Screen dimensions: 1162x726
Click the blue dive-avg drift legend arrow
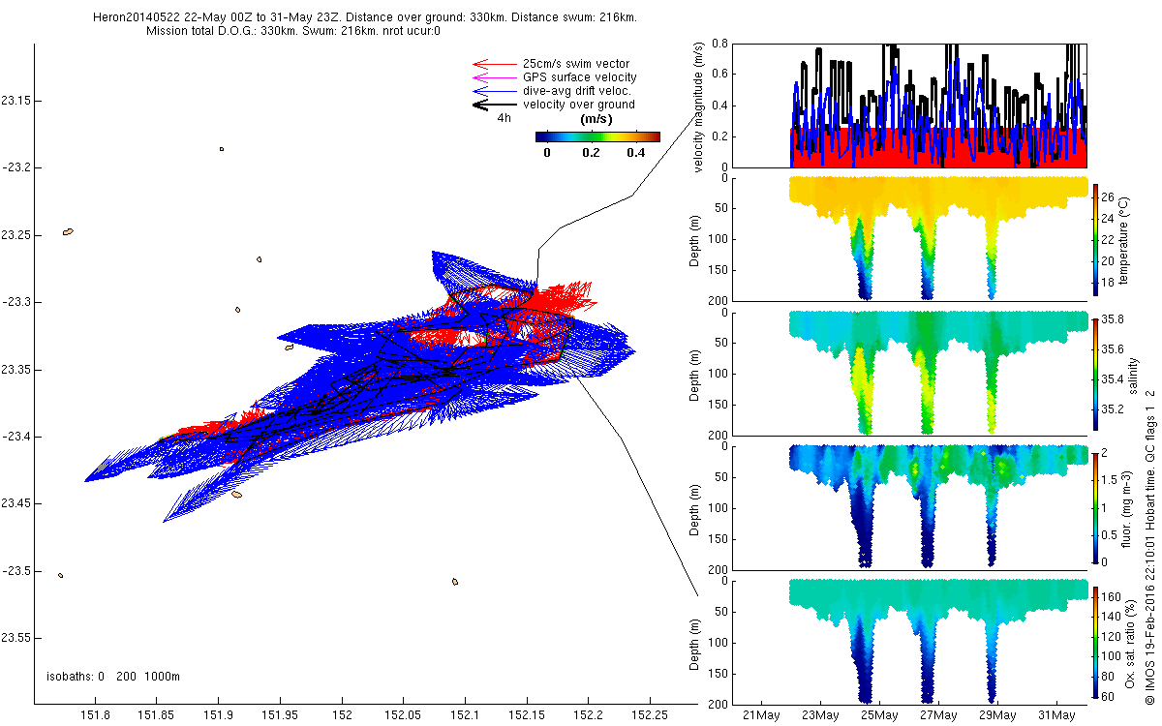click(x=493, y=91)
